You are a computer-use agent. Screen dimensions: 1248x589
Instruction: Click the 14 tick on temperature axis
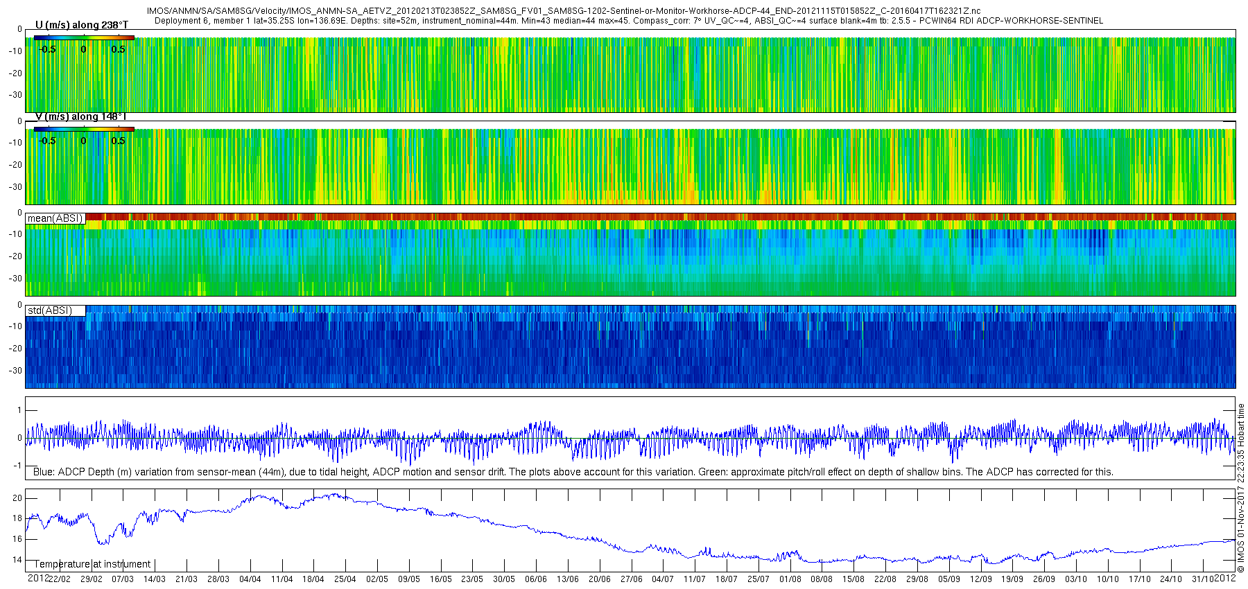[x=17, y=560]
